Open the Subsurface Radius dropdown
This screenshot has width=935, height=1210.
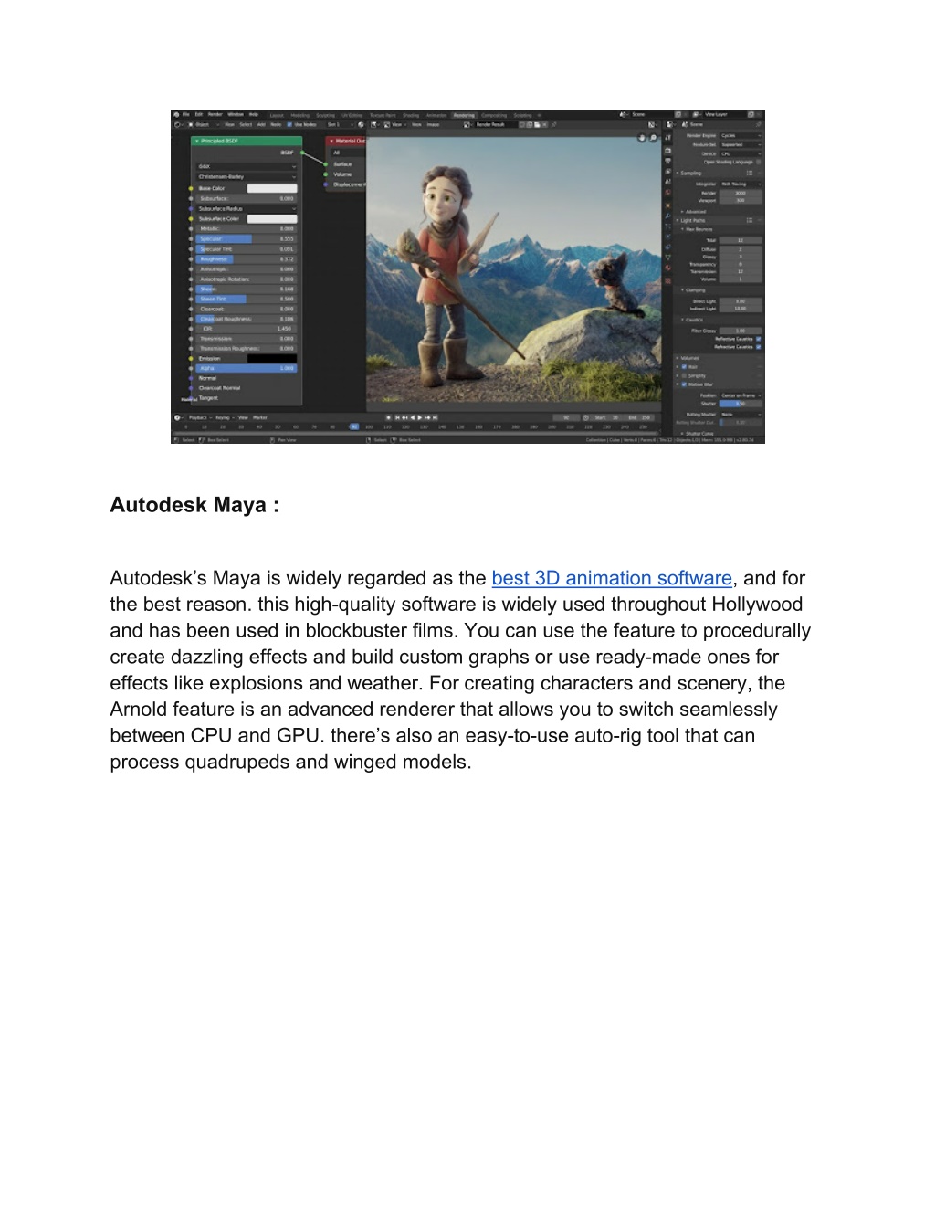(x=247, y=209)
